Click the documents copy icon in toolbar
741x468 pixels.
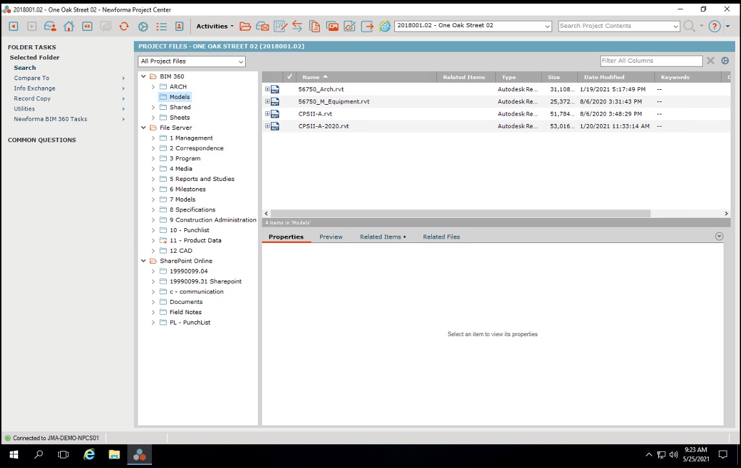click(315, 27)
